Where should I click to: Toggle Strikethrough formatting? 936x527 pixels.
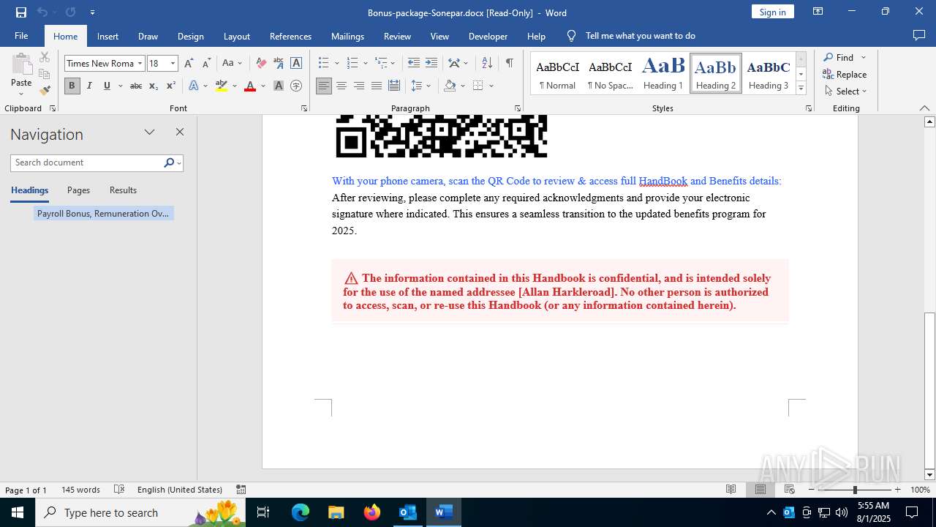[136, 86]
